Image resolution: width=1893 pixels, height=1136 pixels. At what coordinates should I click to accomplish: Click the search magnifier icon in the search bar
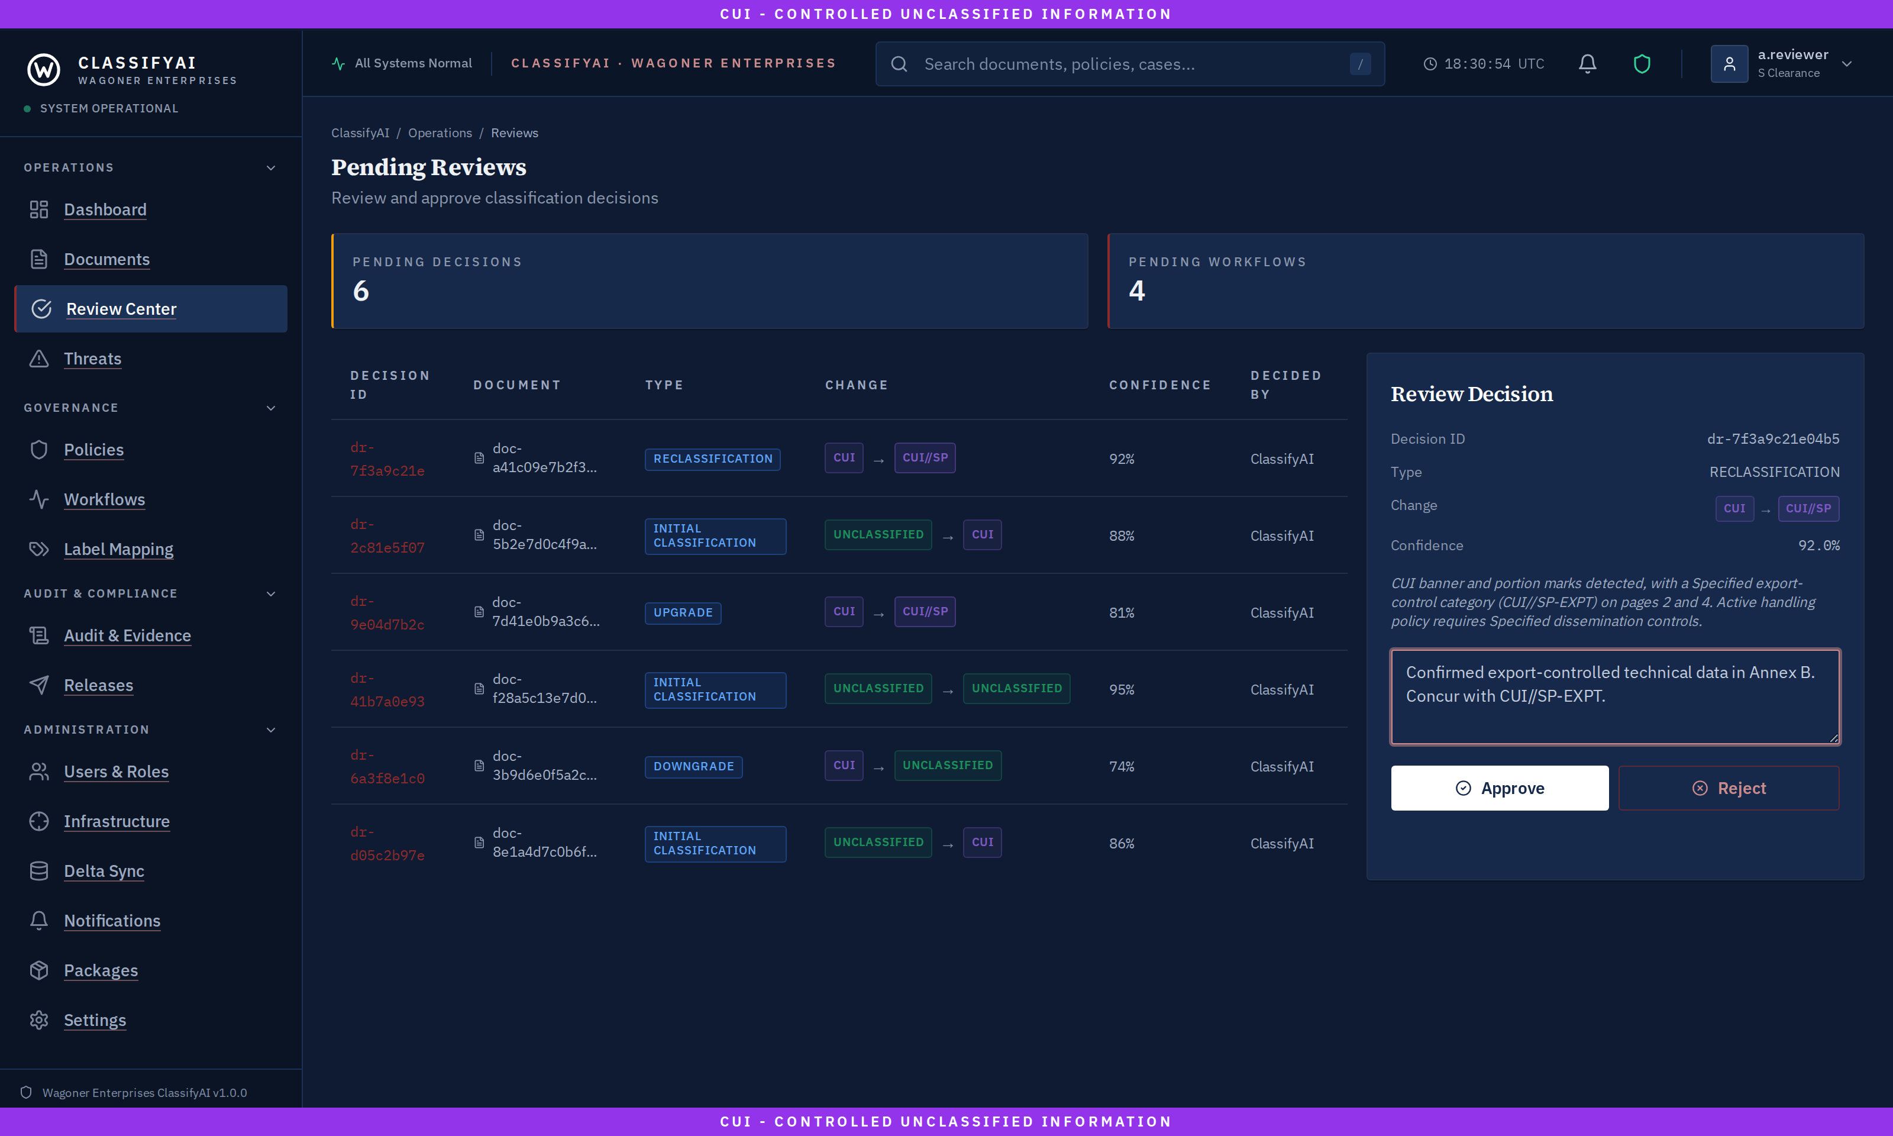899,64
